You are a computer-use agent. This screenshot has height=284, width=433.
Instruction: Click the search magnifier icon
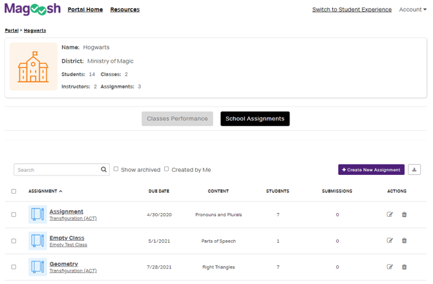pyautogui.click(x=104, y=170)
